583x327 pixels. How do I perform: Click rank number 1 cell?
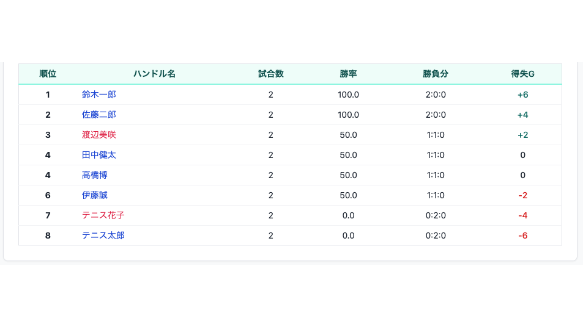click(48, 95)
